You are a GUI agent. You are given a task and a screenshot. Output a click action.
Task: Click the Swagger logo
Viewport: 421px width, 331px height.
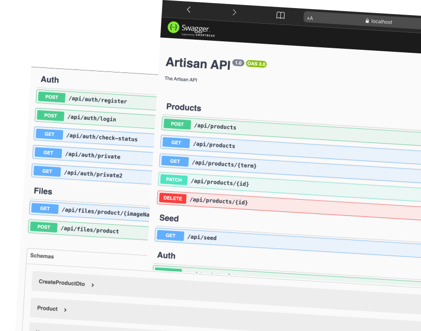point(174,28)
